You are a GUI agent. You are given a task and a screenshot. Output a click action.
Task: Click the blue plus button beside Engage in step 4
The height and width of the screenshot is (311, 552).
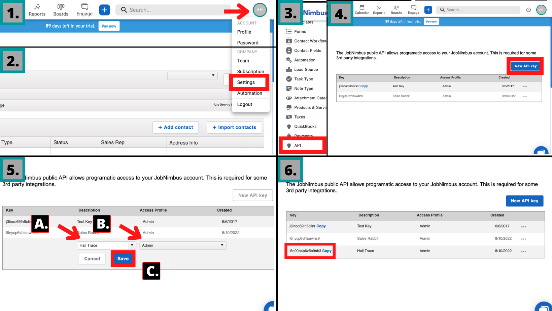tap(428, 10)
